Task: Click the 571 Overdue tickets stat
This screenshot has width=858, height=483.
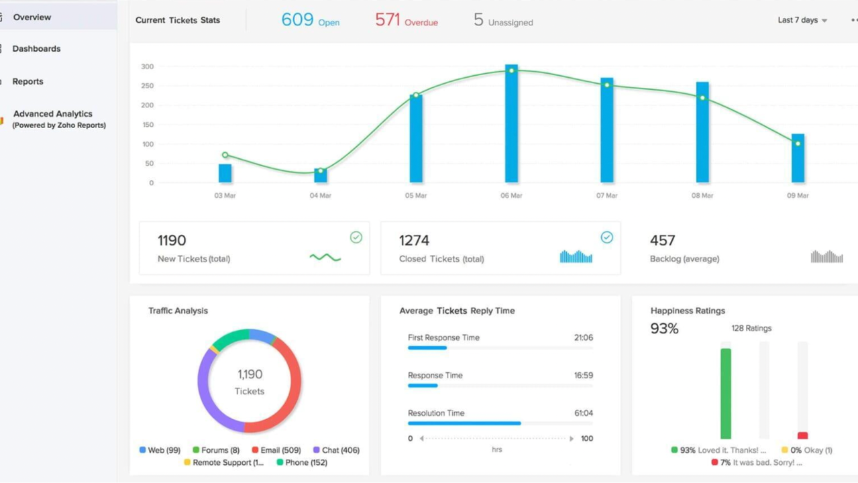Action: click(x=406, y=20)
